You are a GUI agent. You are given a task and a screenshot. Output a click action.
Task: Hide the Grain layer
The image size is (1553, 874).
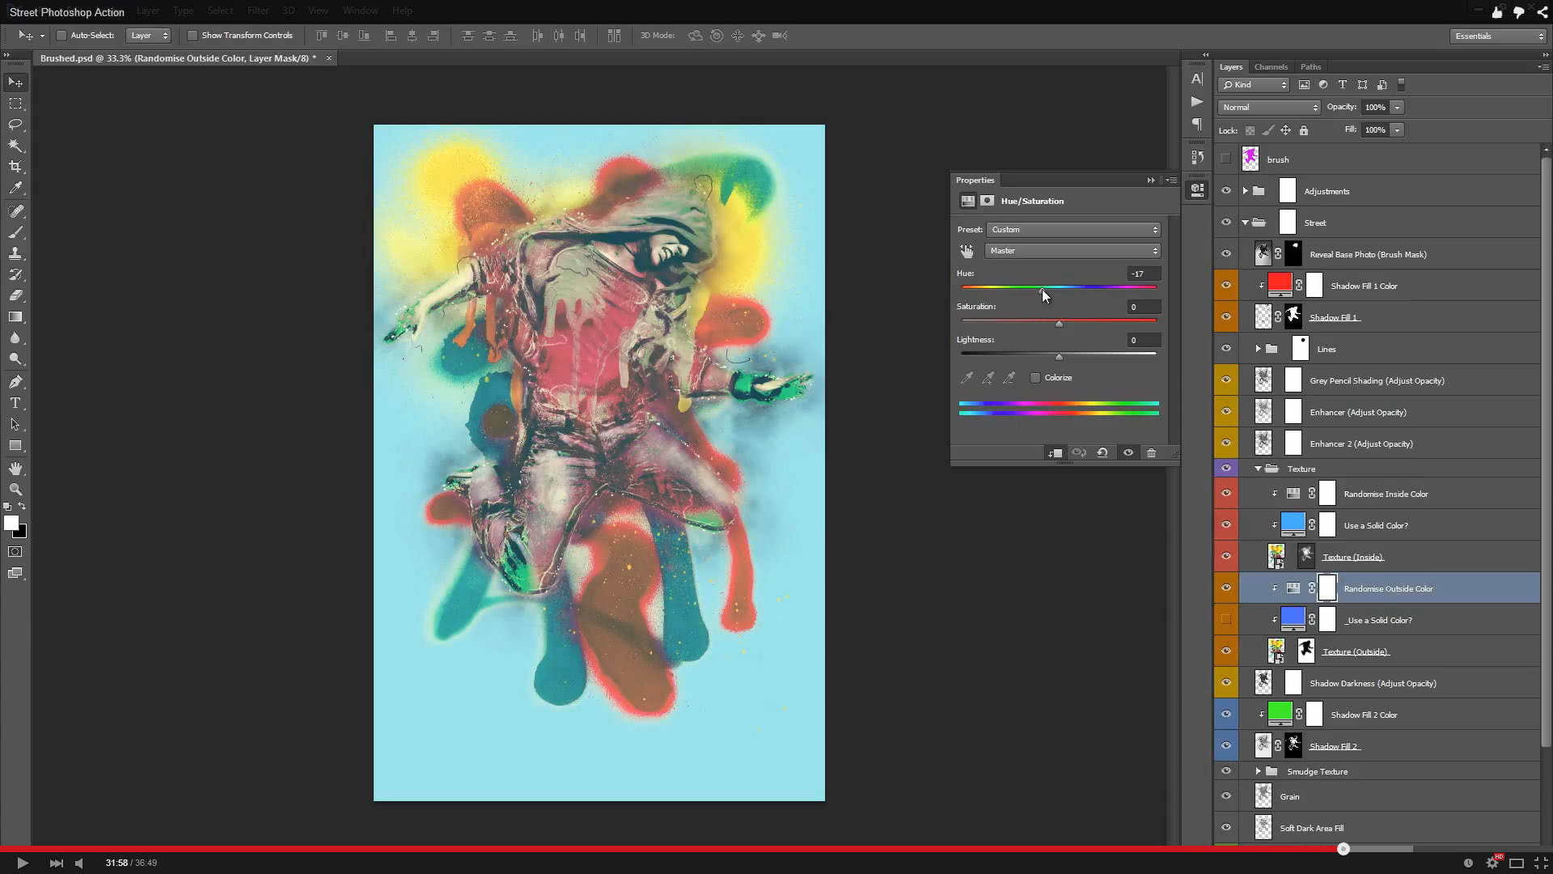1226,796
